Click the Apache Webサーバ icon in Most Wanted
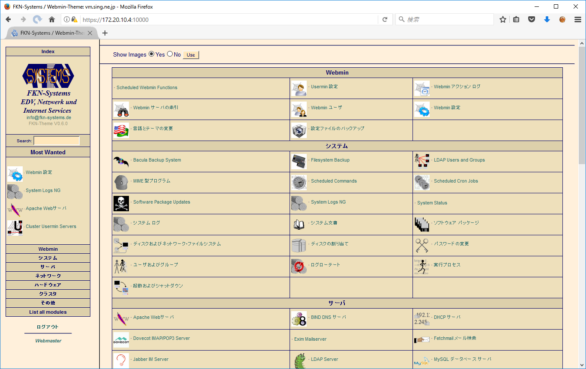This screenshot has height=369, width=586. 15,210
